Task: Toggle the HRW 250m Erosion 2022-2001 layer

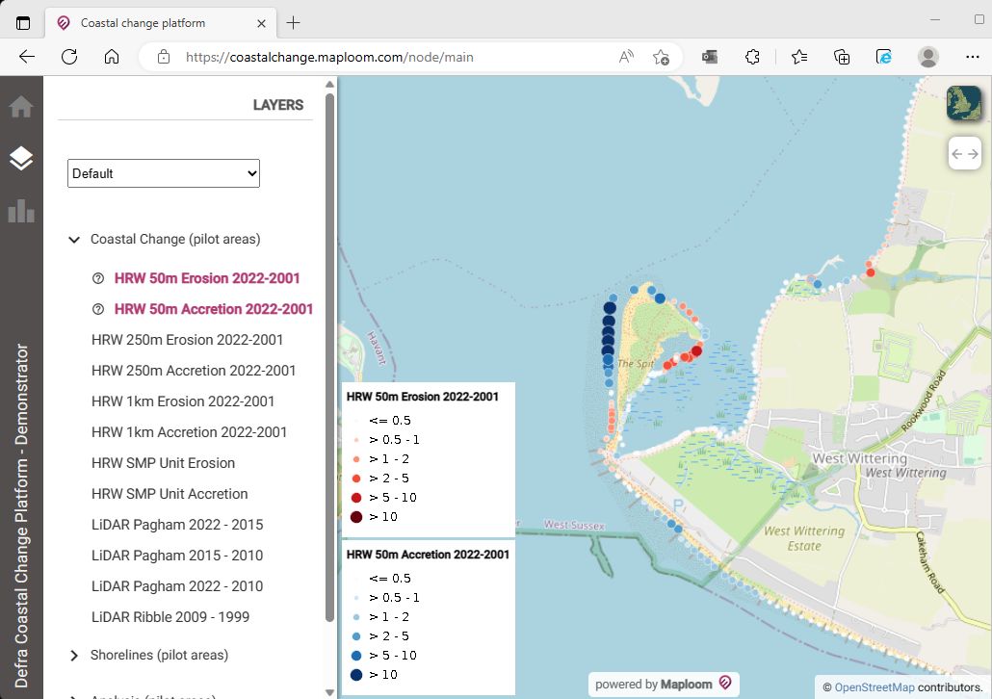Action: coord(188,340)
